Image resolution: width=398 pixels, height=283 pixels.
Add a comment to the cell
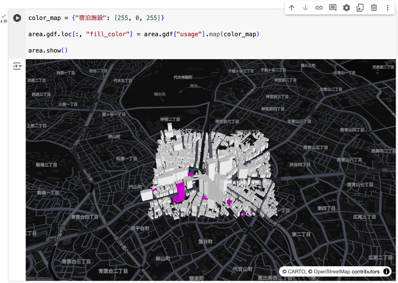(x=333, y=8)
